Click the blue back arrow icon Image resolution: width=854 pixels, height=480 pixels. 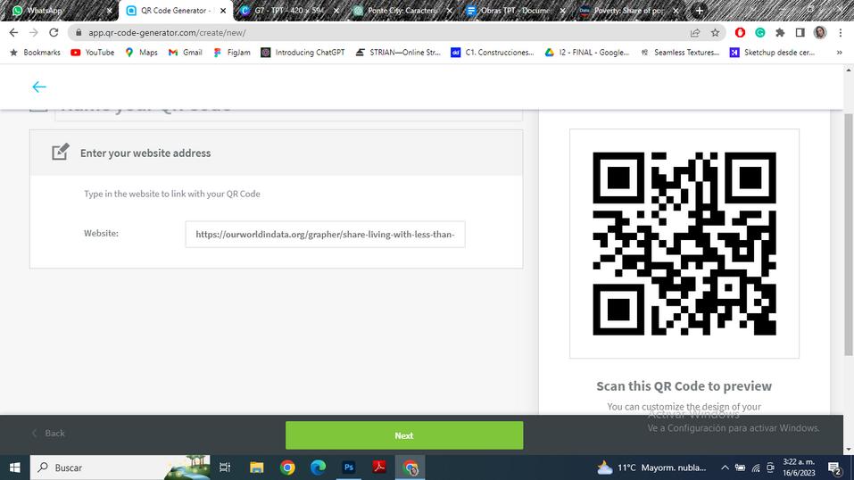coord(38,87)
